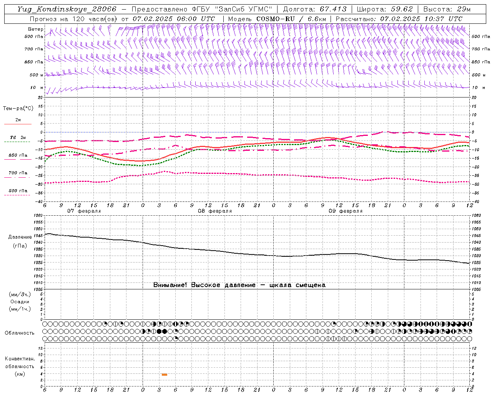Image resolution: width=492 pixels, height=393 pixels.
Task: Click the Прогноз на 120 часа(ов) text
Action: [74, 19]
